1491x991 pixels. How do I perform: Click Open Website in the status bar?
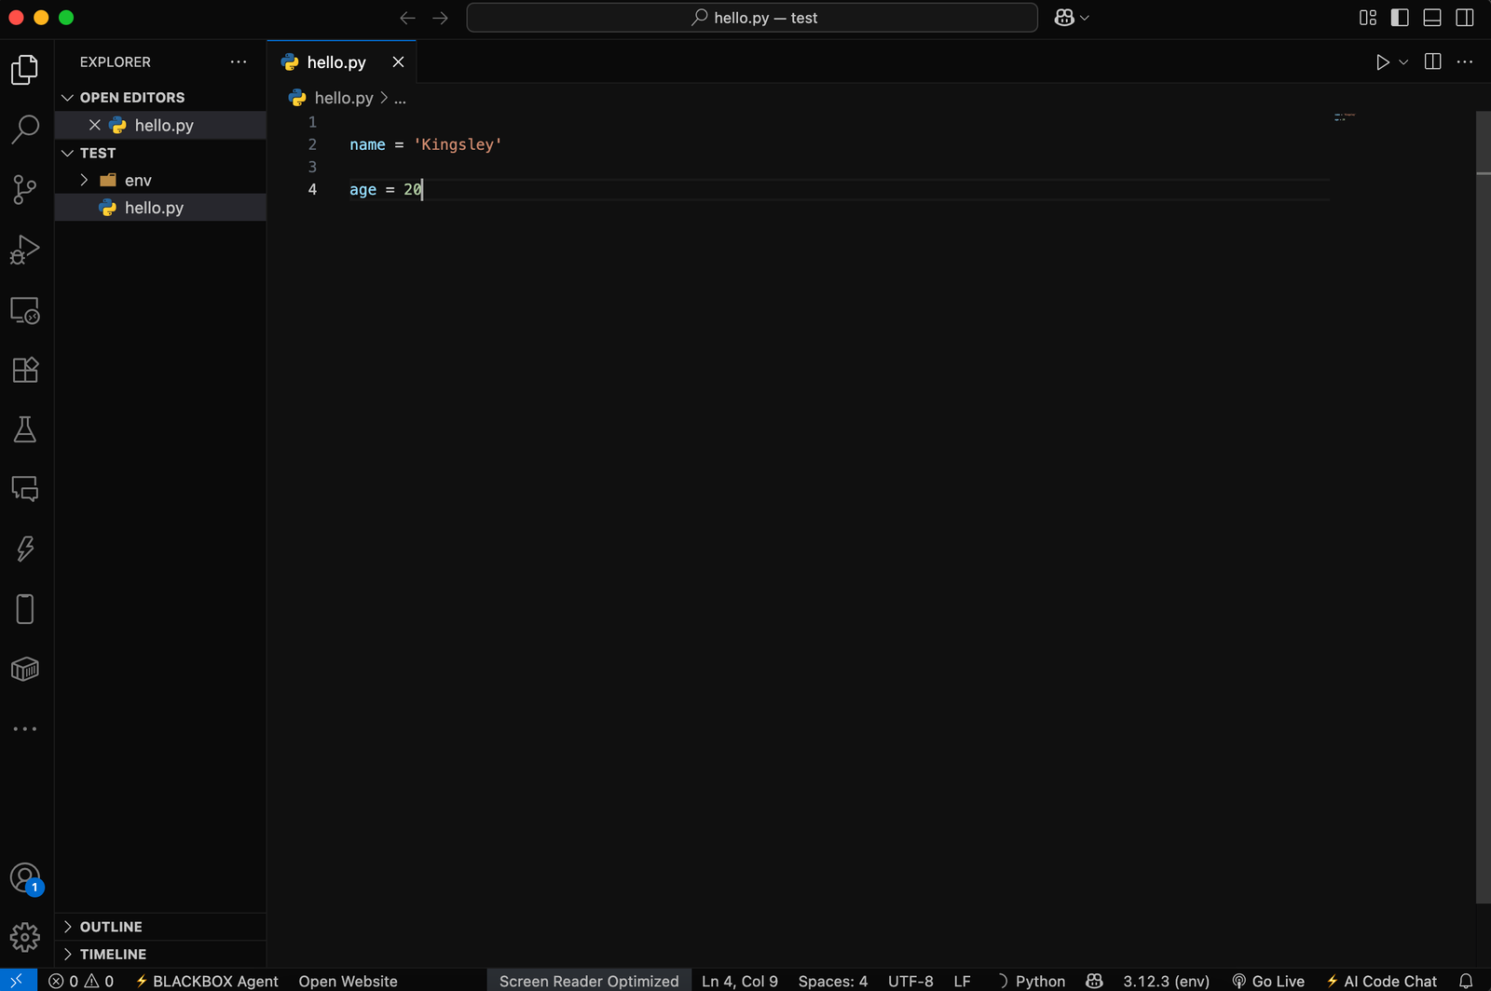[x=349, y=981]
